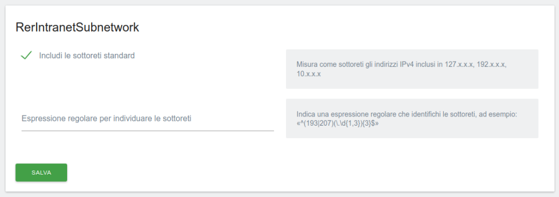
Task: Click the 10.x.x.x address text
Action: (x=309, y=75)
